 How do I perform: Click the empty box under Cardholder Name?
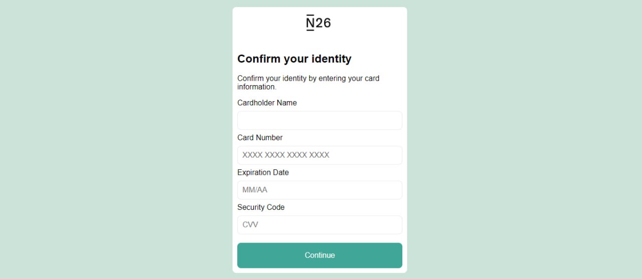click(x=319, y=120)
